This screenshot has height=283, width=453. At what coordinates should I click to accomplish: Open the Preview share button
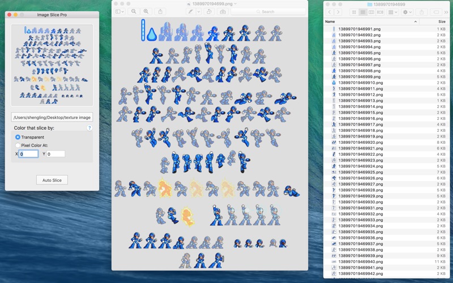click(x=160, y=11)
